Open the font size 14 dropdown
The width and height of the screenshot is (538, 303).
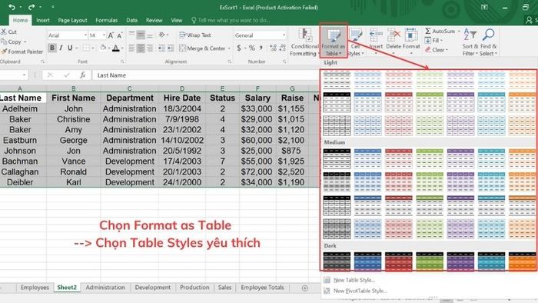click(x=104, y=35)
